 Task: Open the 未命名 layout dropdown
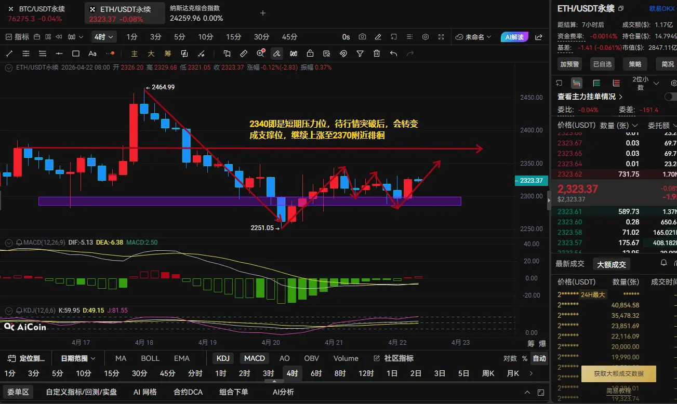tap(473, 37)
